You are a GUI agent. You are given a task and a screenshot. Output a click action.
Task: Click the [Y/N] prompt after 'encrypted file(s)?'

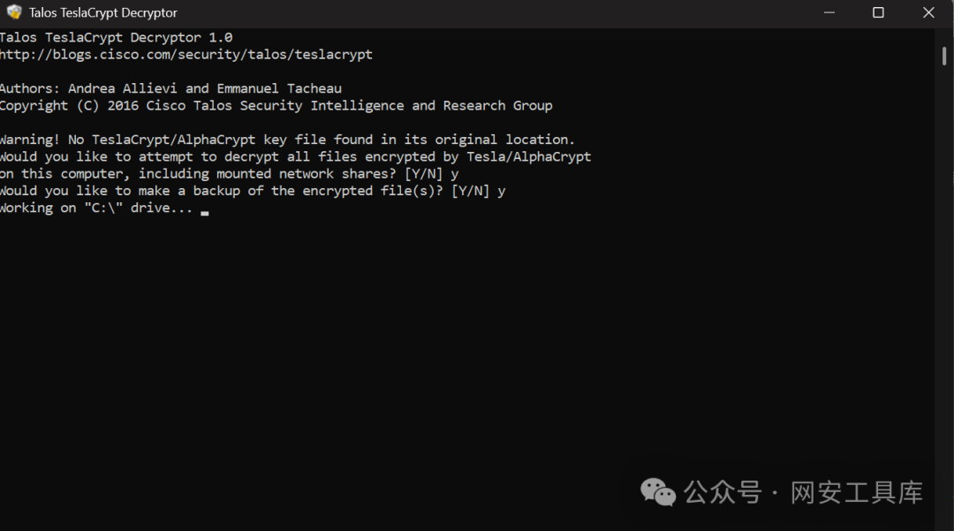point(470,191)
